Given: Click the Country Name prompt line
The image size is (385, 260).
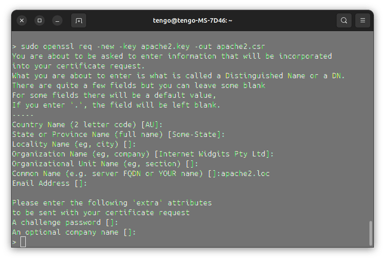Looking at the screenshot, I should (87, 125).
